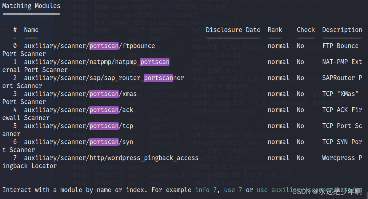Image resolution: width=368 pixels, height=199 pixels.
Task: Click index number 5 in the module list
Action: 15,126
